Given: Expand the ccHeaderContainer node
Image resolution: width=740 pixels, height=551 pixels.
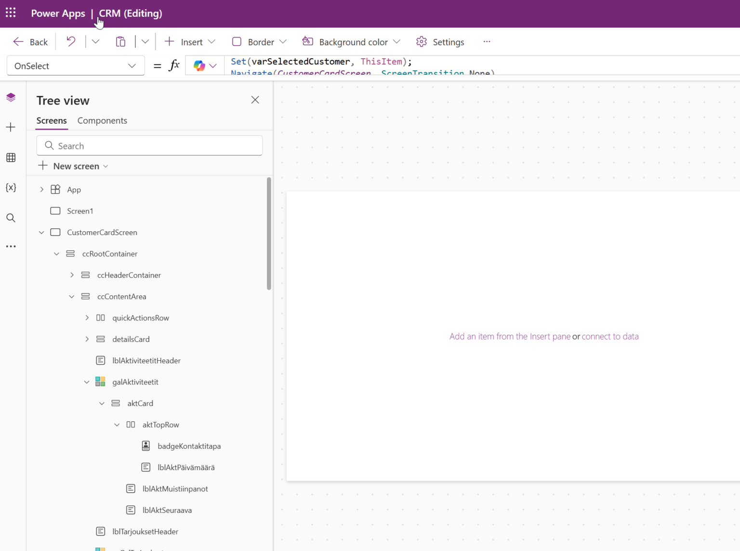Looking at the screenshot, I should click(72, 275).
